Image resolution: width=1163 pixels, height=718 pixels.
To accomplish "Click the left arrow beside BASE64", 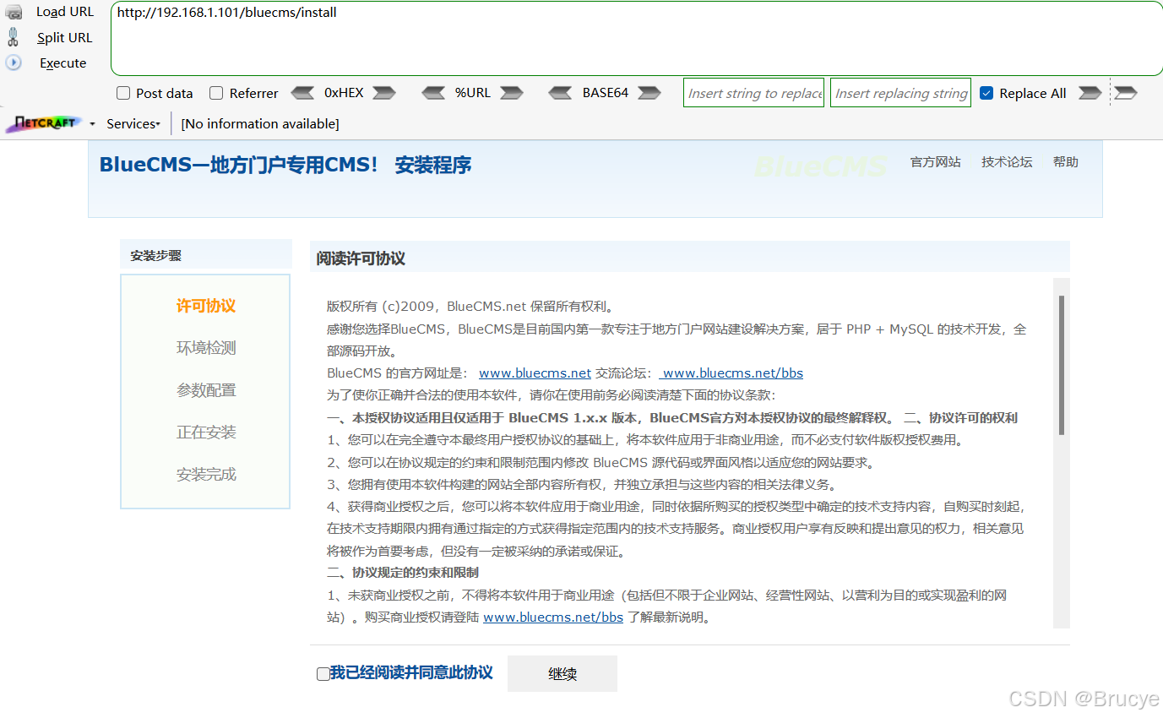I will tap(560, 93).
